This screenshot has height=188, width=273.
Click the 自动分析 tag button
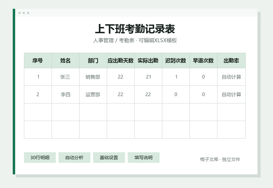[74, 158]
